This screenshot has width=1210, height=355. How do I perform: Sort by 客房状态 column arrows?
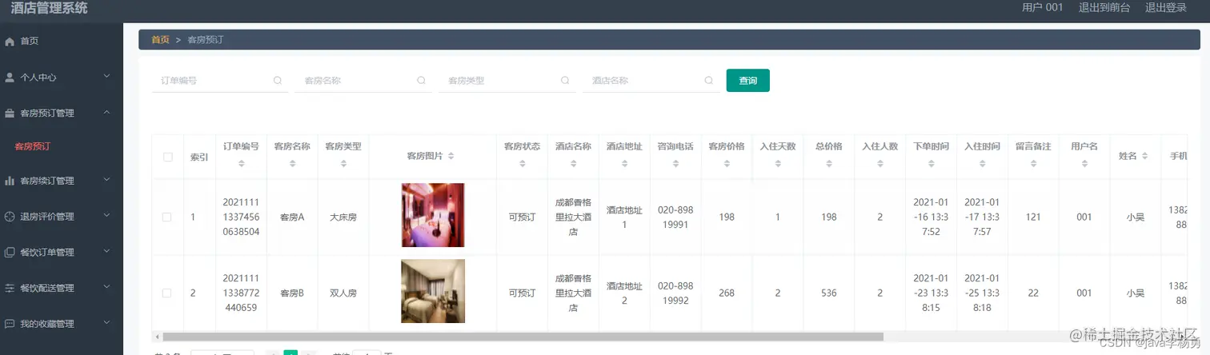(x=523, y=163)
